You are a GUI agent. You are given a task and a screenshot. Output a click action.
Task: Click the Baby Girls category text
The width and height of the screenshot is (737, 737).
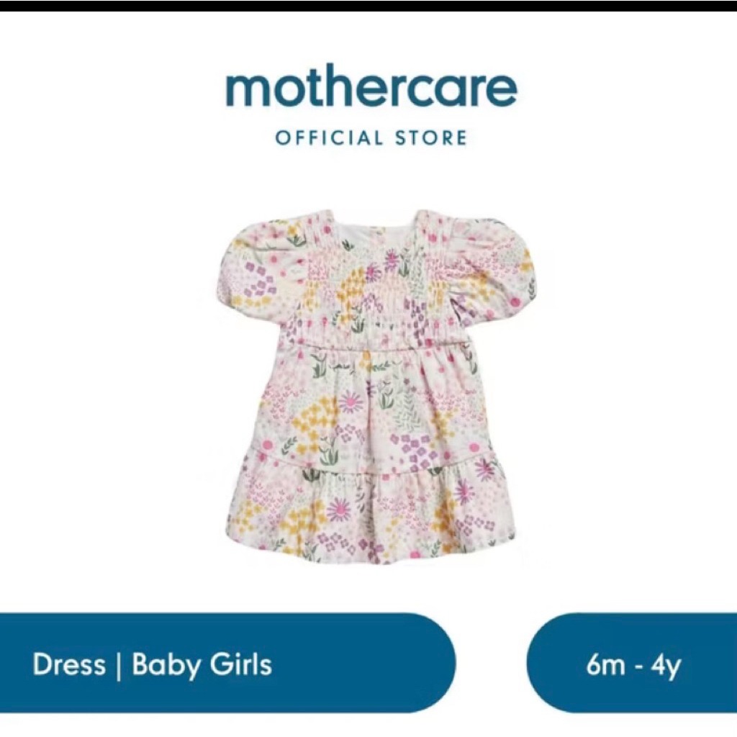202,666
